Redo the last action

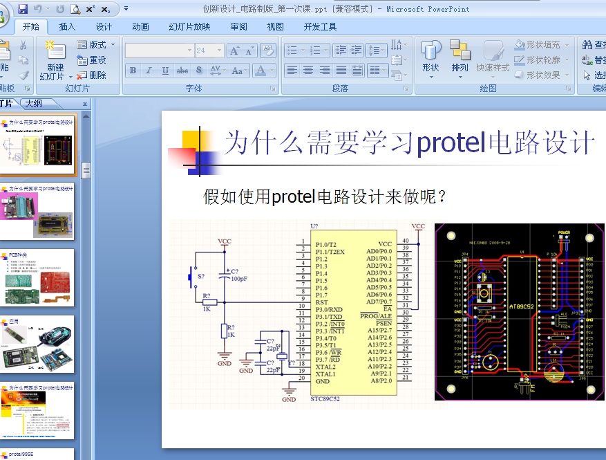(x=60, y=9)
